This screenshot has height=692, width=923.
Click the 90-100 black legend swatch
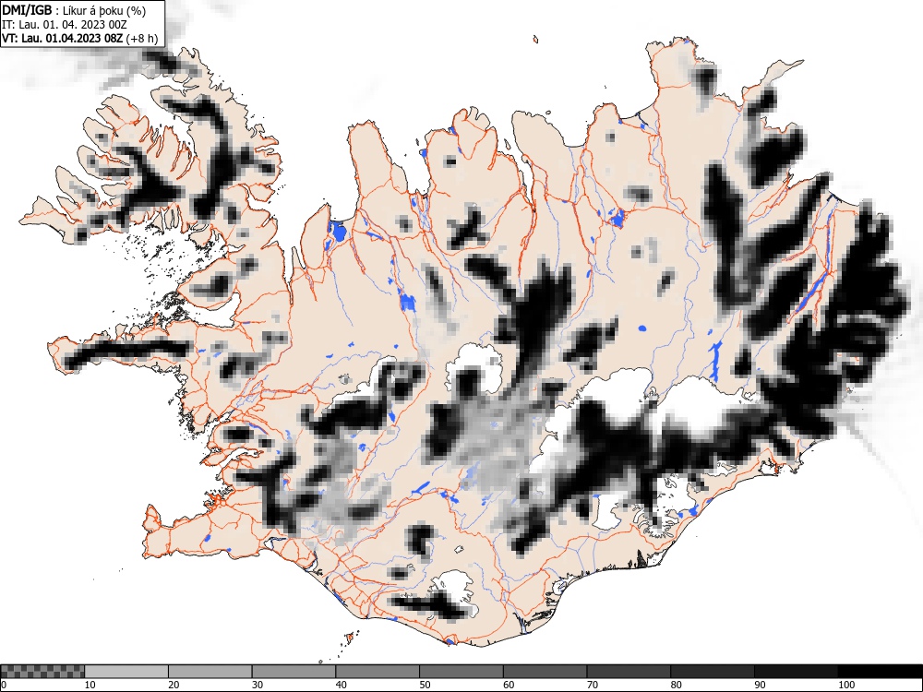(796, 672)
